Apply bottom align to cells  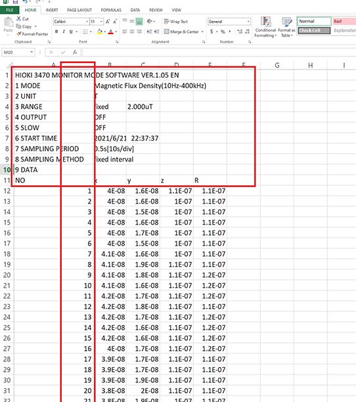point(139,21)
